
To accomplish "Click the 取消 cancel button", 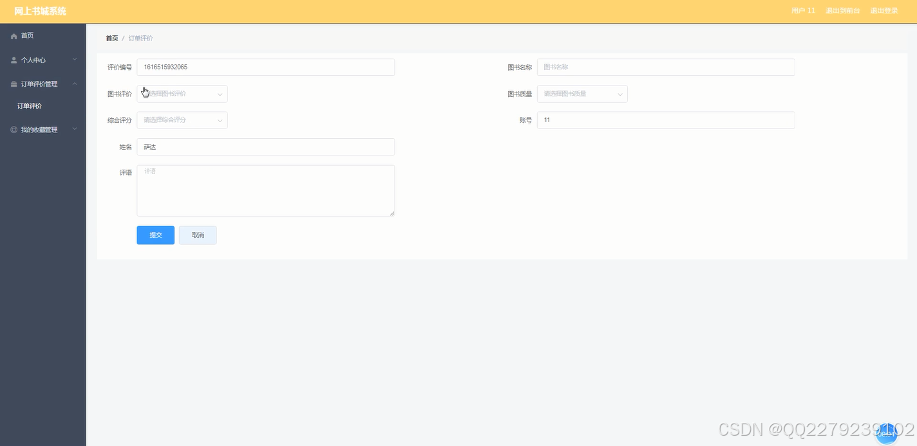I will tap(198, 235).
